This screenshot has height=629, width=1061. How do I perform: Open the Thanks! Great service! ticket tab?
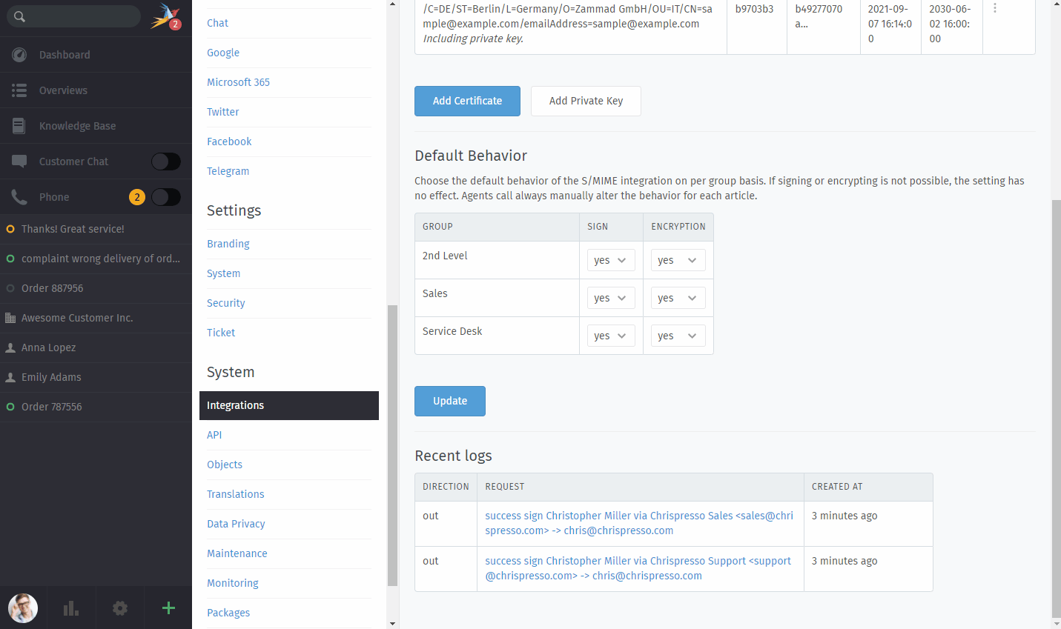(x=96, y=229)
